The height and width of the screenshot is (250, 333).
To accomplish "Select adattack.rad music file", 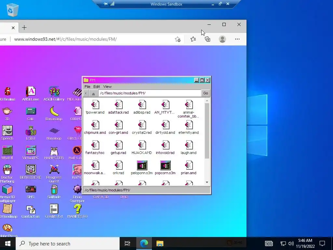I will 118,107.
